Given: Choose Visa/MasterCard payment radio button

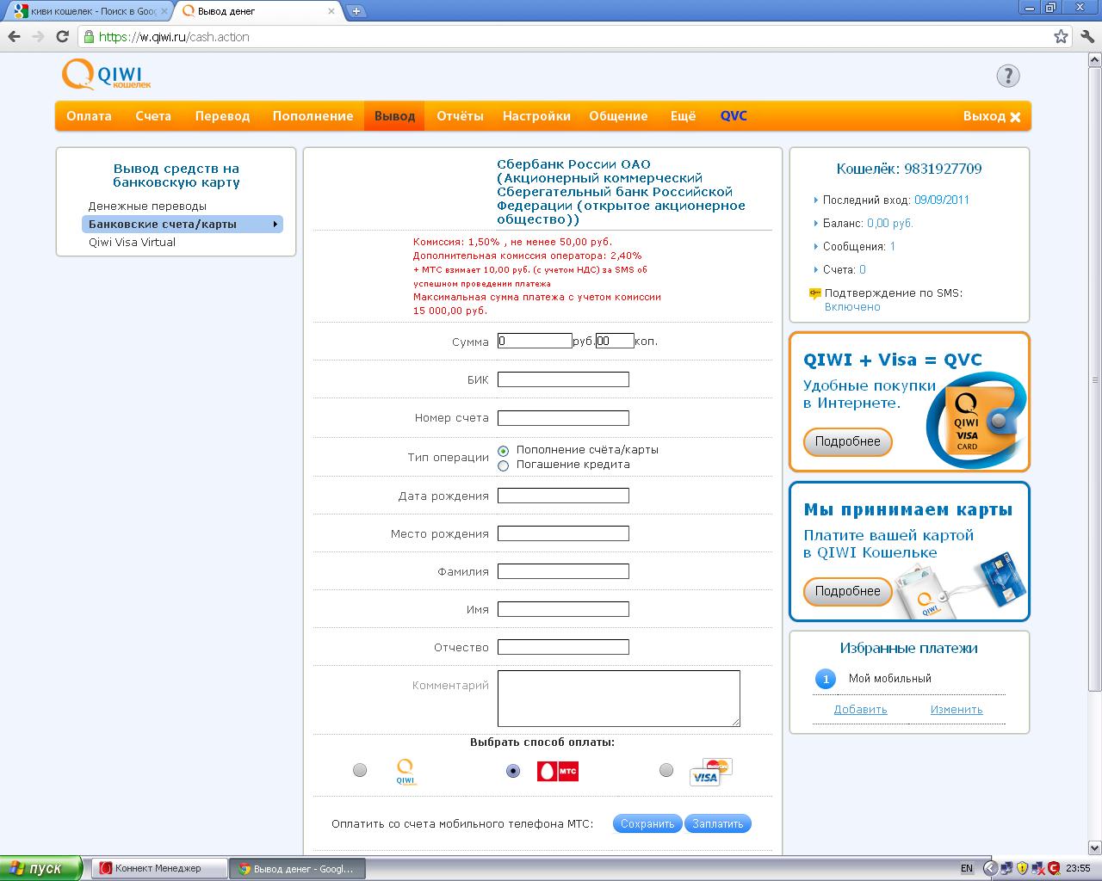Looking at the screenshot, I should [x=666, y=770].
